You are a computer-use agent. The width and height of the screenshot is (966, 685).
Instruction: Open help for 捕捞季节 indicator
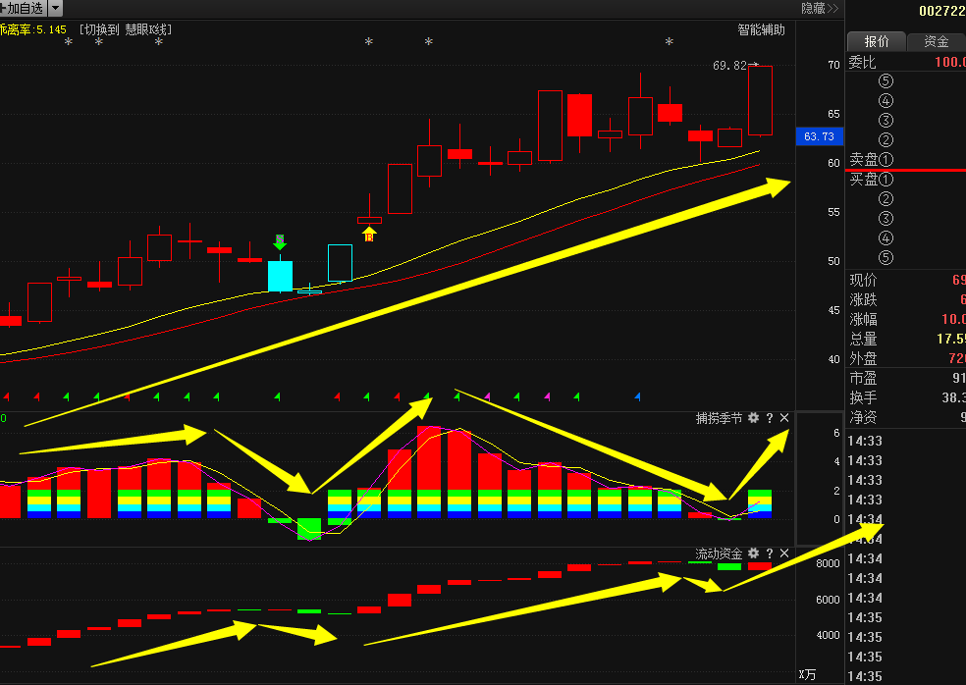(x=770, y=418)
